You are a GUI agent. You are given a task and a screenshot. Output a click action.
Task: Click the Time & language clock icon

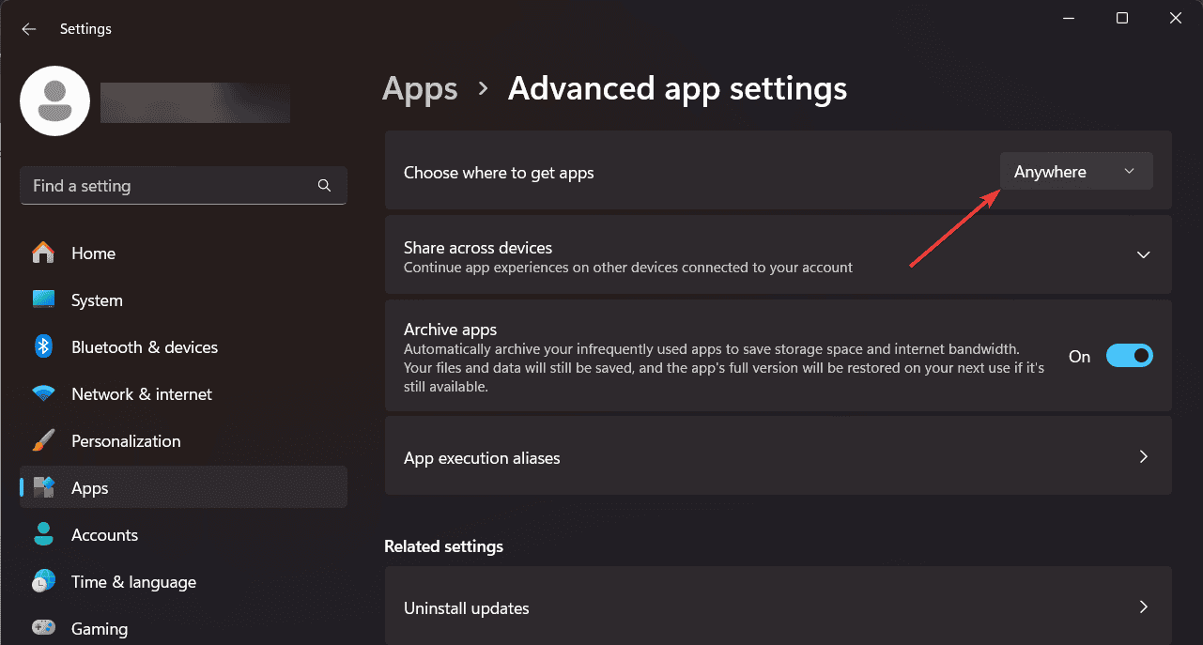pyautogui.click(x=43, y=582)
